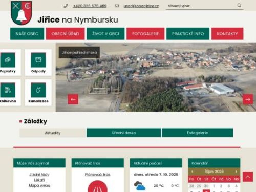Open the Jízdní řády link

click(x=39, y=175)
